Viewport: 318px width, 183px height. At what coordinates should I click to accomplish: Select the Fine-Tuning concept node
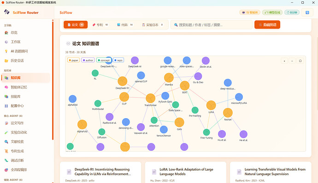206,132
